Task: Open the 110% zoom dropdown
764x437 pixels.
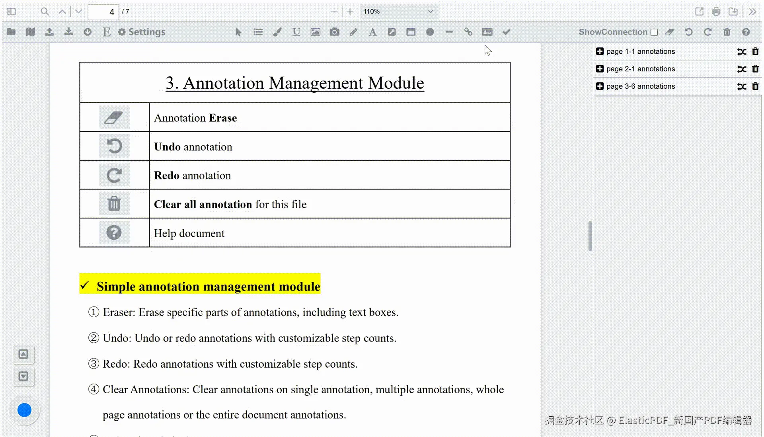Action: [x=398, y=12]
